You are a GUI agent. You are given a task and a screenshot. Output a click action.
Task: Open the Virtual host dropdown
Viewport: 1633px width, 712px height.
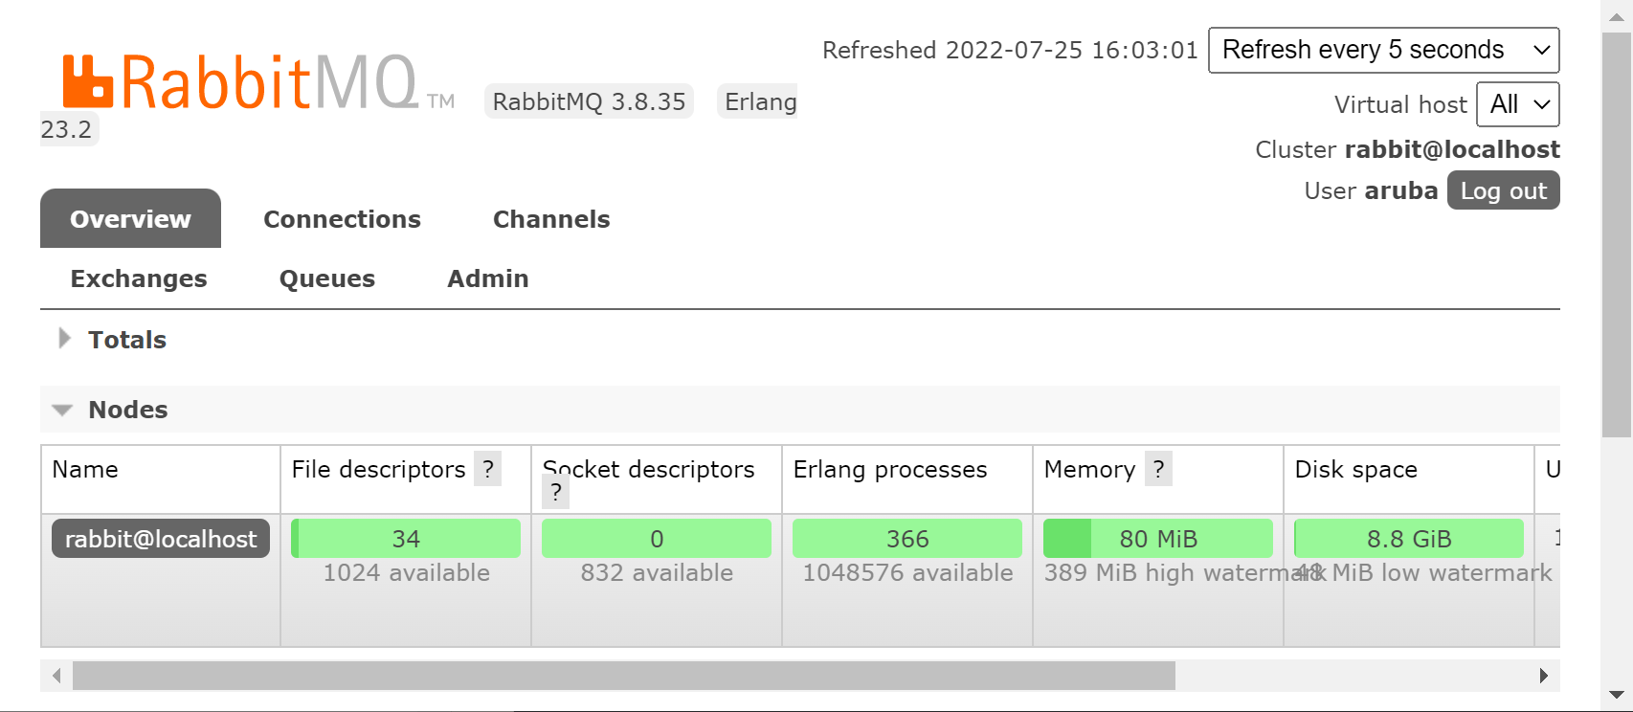coord(1517,104)
